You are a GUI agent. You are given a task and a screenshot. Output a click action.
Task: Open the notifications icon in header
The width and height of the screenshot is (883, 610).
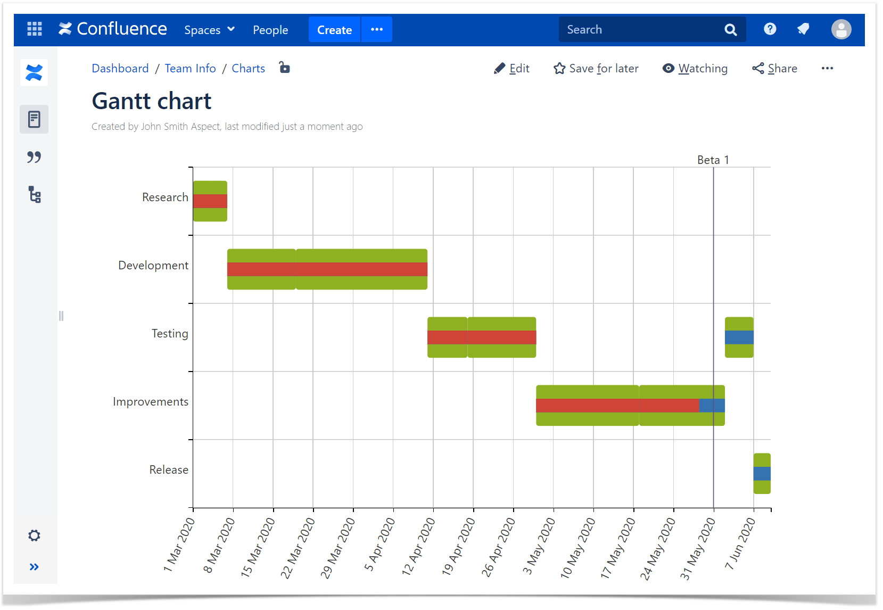tap(803, 29)
